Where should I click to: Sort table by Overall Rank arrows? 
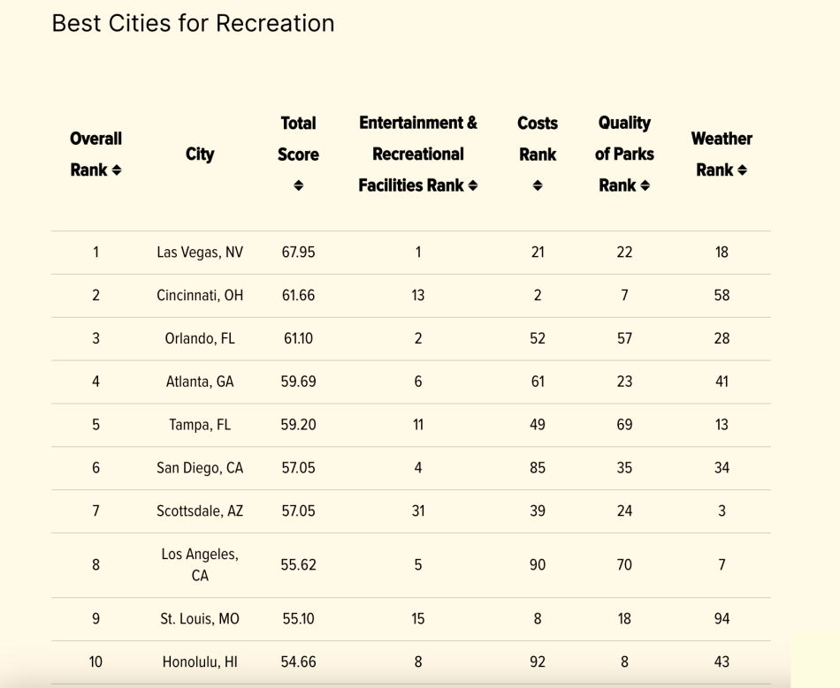click(117, 170)
